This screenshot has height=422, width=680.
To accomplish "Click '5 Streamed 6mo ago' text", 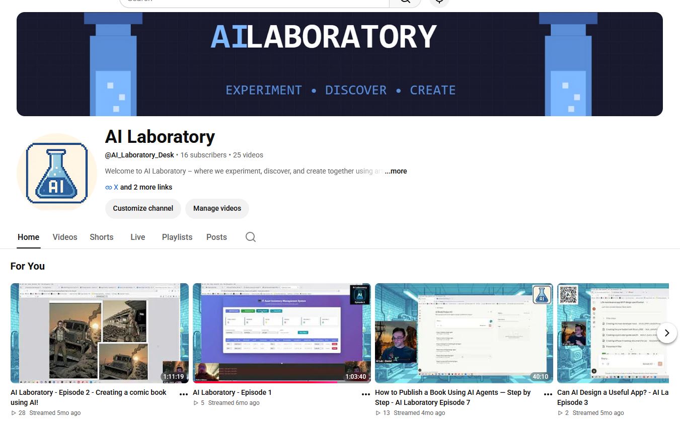I will (x=226, y=402).
